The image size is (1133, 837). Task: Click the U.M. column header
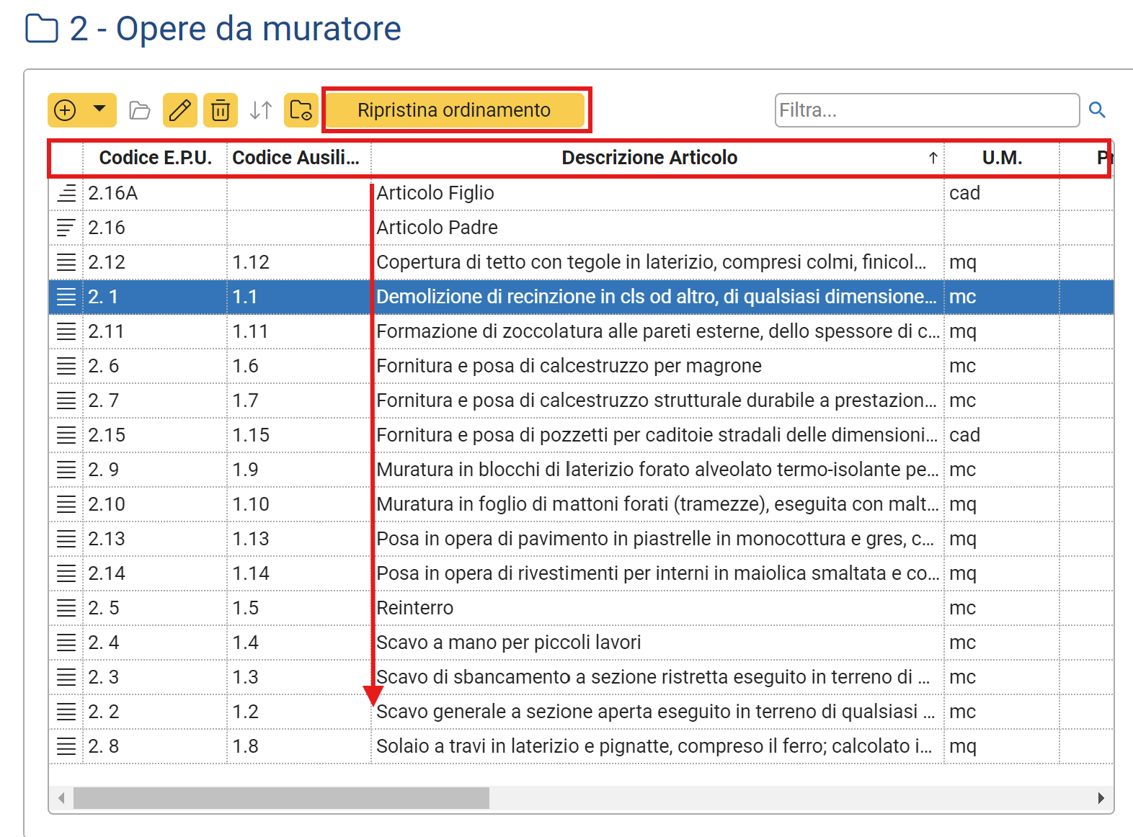[1001, 158]
